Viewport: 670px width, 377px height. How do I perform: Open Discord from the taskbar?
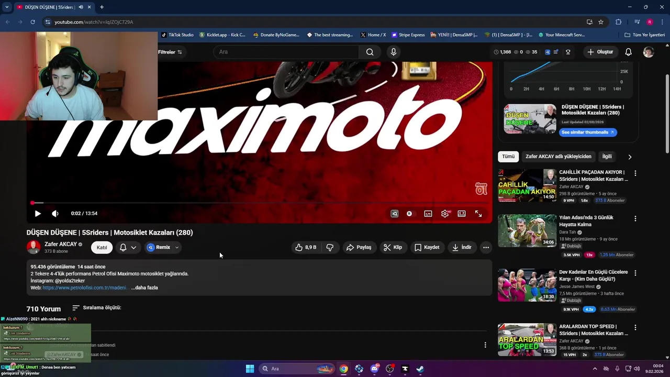point(374,369)
